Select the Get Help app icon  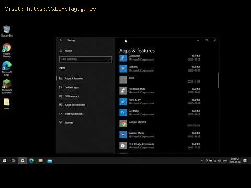[123, 113]
